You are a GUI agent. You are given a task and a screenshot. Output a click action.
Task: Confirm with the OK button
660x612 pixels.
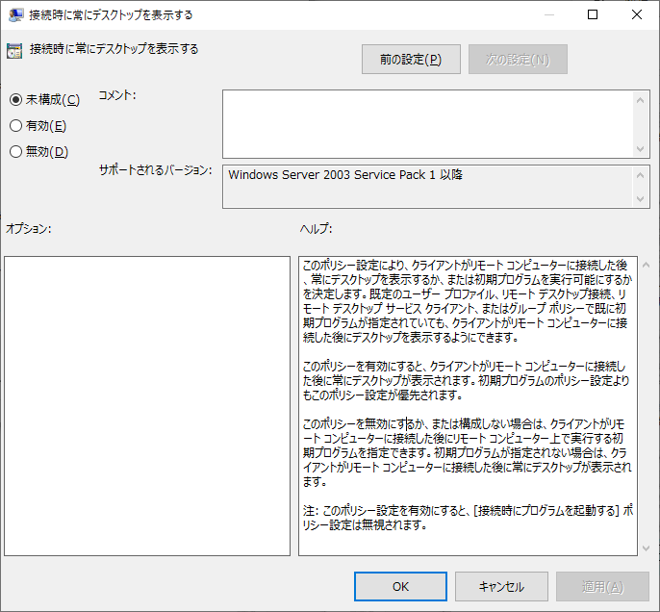click(x=400, y=586)
